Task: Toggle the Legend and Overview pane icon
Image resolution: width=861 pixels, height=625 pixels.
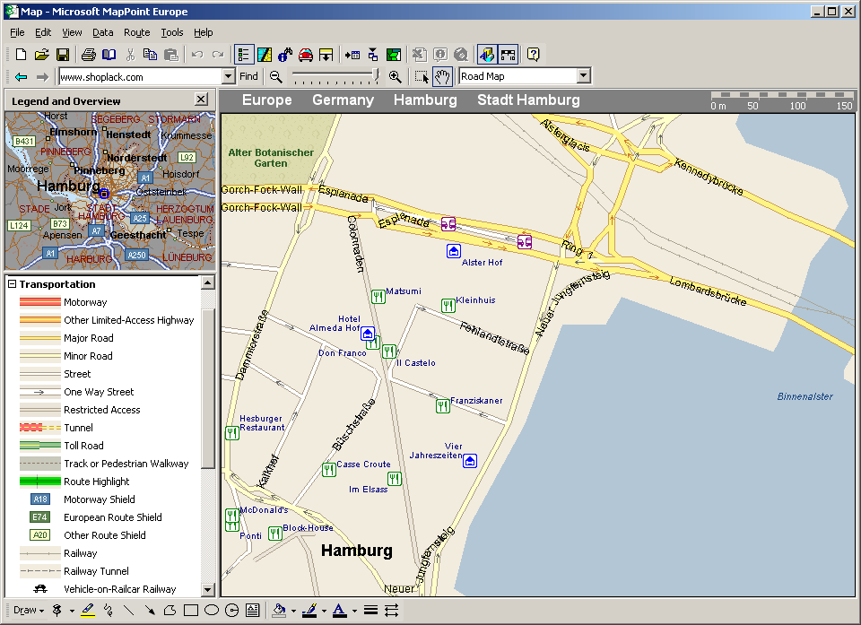Action: coord(243,55)
